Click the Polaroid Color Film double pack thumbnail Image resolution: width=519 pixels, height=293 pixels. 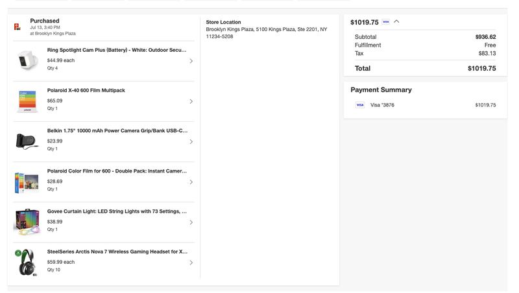tap(27, 182)
